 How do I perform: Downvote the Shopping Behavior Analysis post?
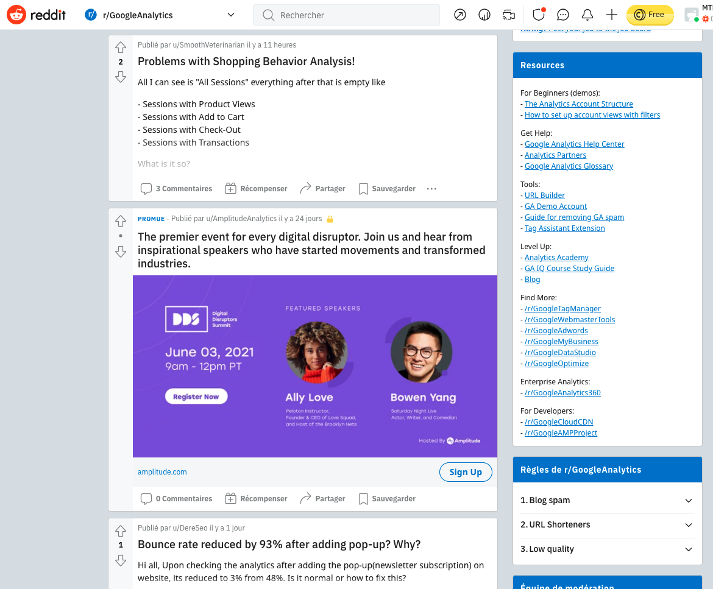[121, 77]
